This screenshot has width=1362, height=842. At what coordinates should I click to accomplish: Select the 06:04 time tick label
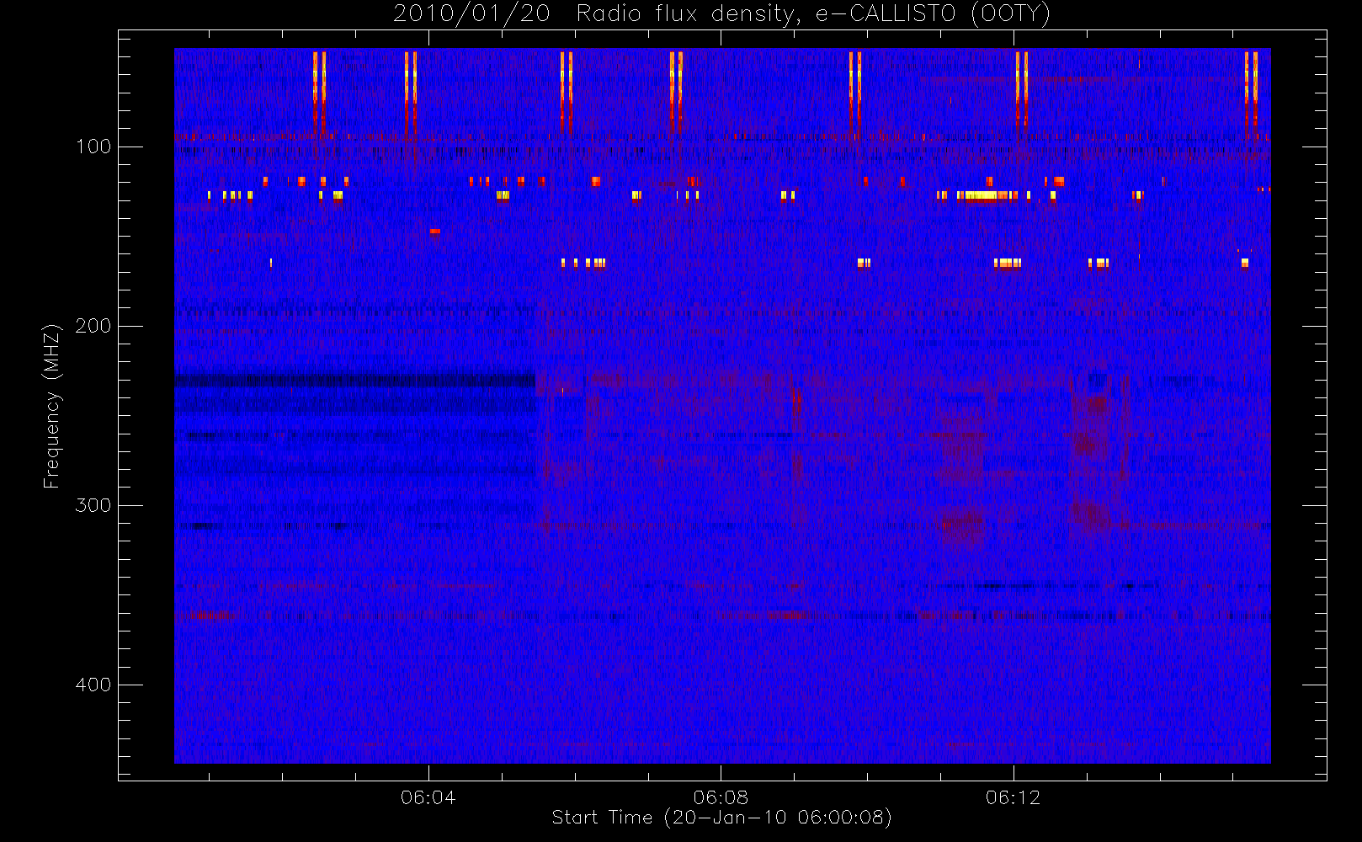point(428,797)
